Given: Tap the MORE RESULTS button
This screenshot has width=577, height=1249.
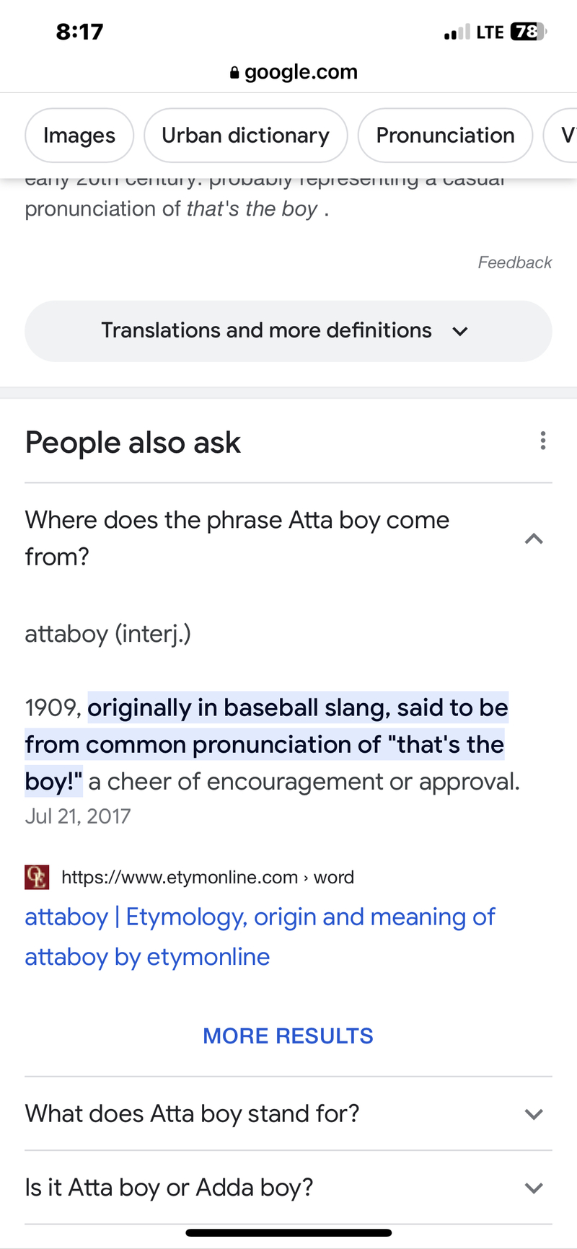Looking at the screenshot, I should tap(288, 1036).
